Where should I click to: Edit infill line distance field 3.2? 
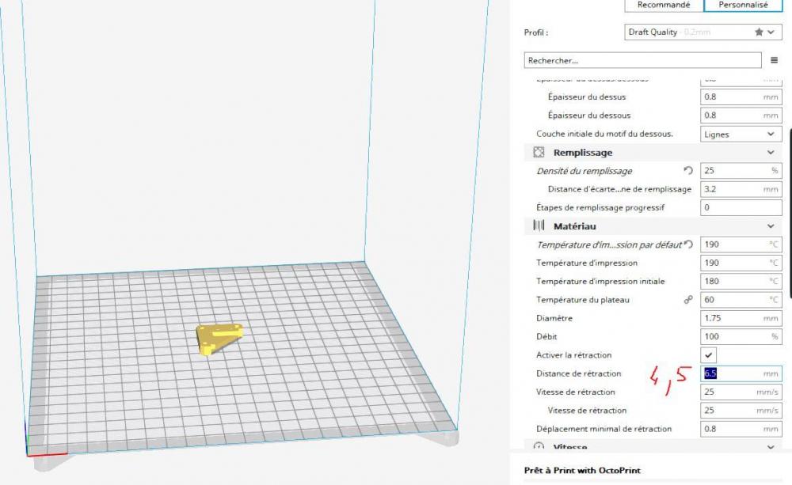point(741,189)
